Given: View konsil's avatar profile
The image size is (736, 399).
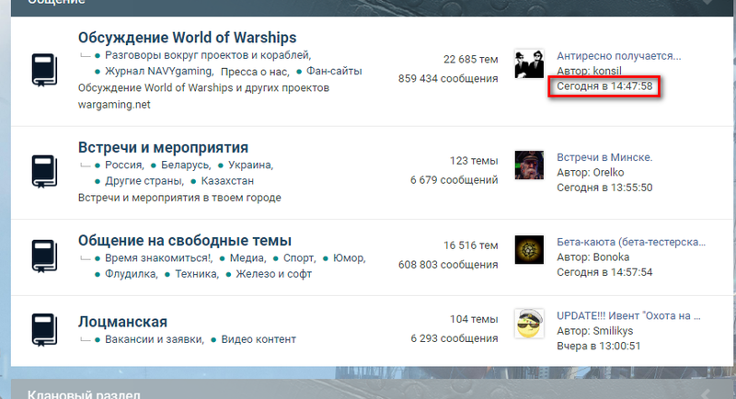Looking at the screenshot, I should 529,63.
